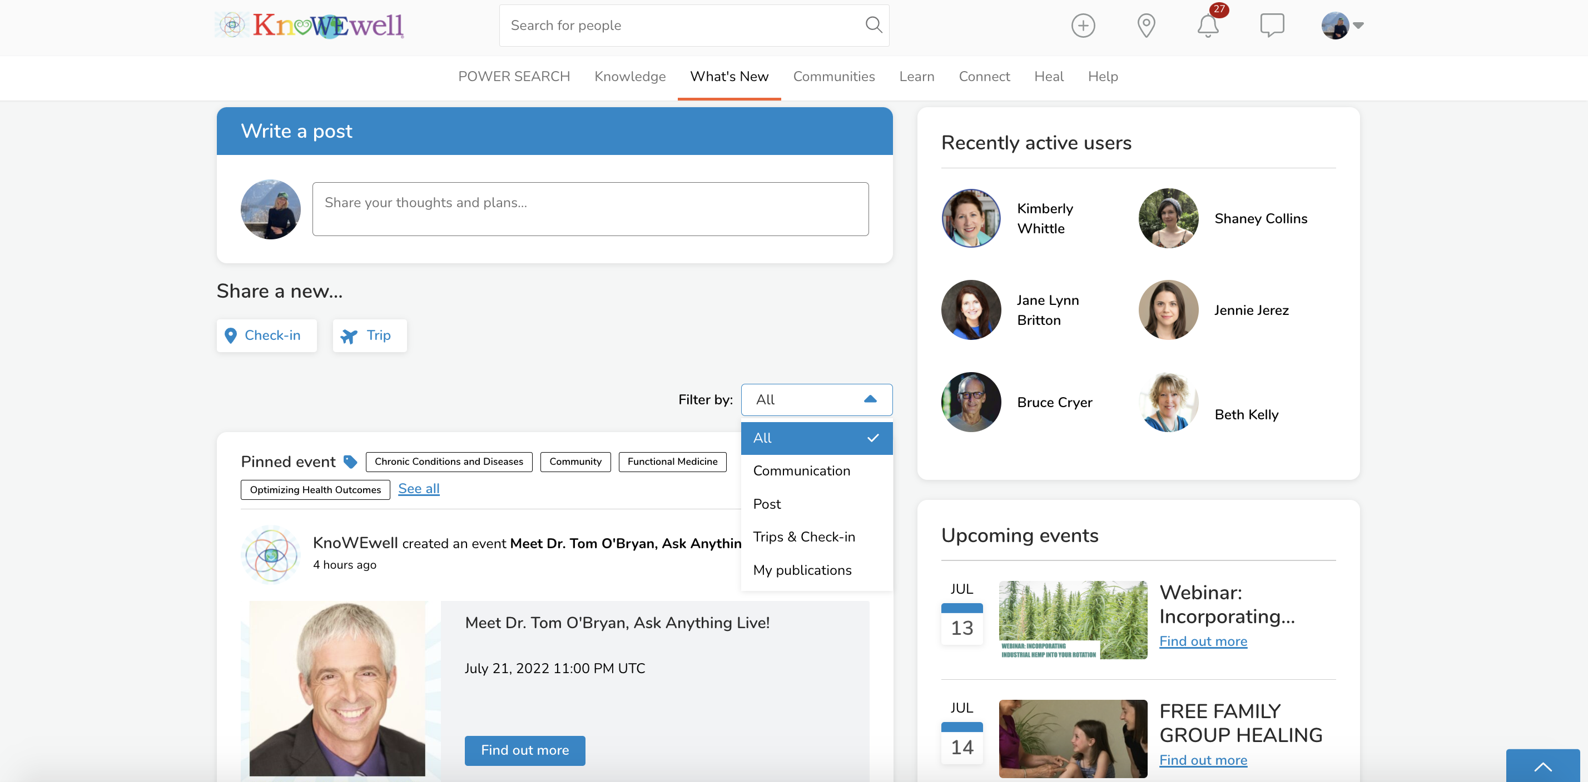Click See all tags link

click(x=419, y=488)
